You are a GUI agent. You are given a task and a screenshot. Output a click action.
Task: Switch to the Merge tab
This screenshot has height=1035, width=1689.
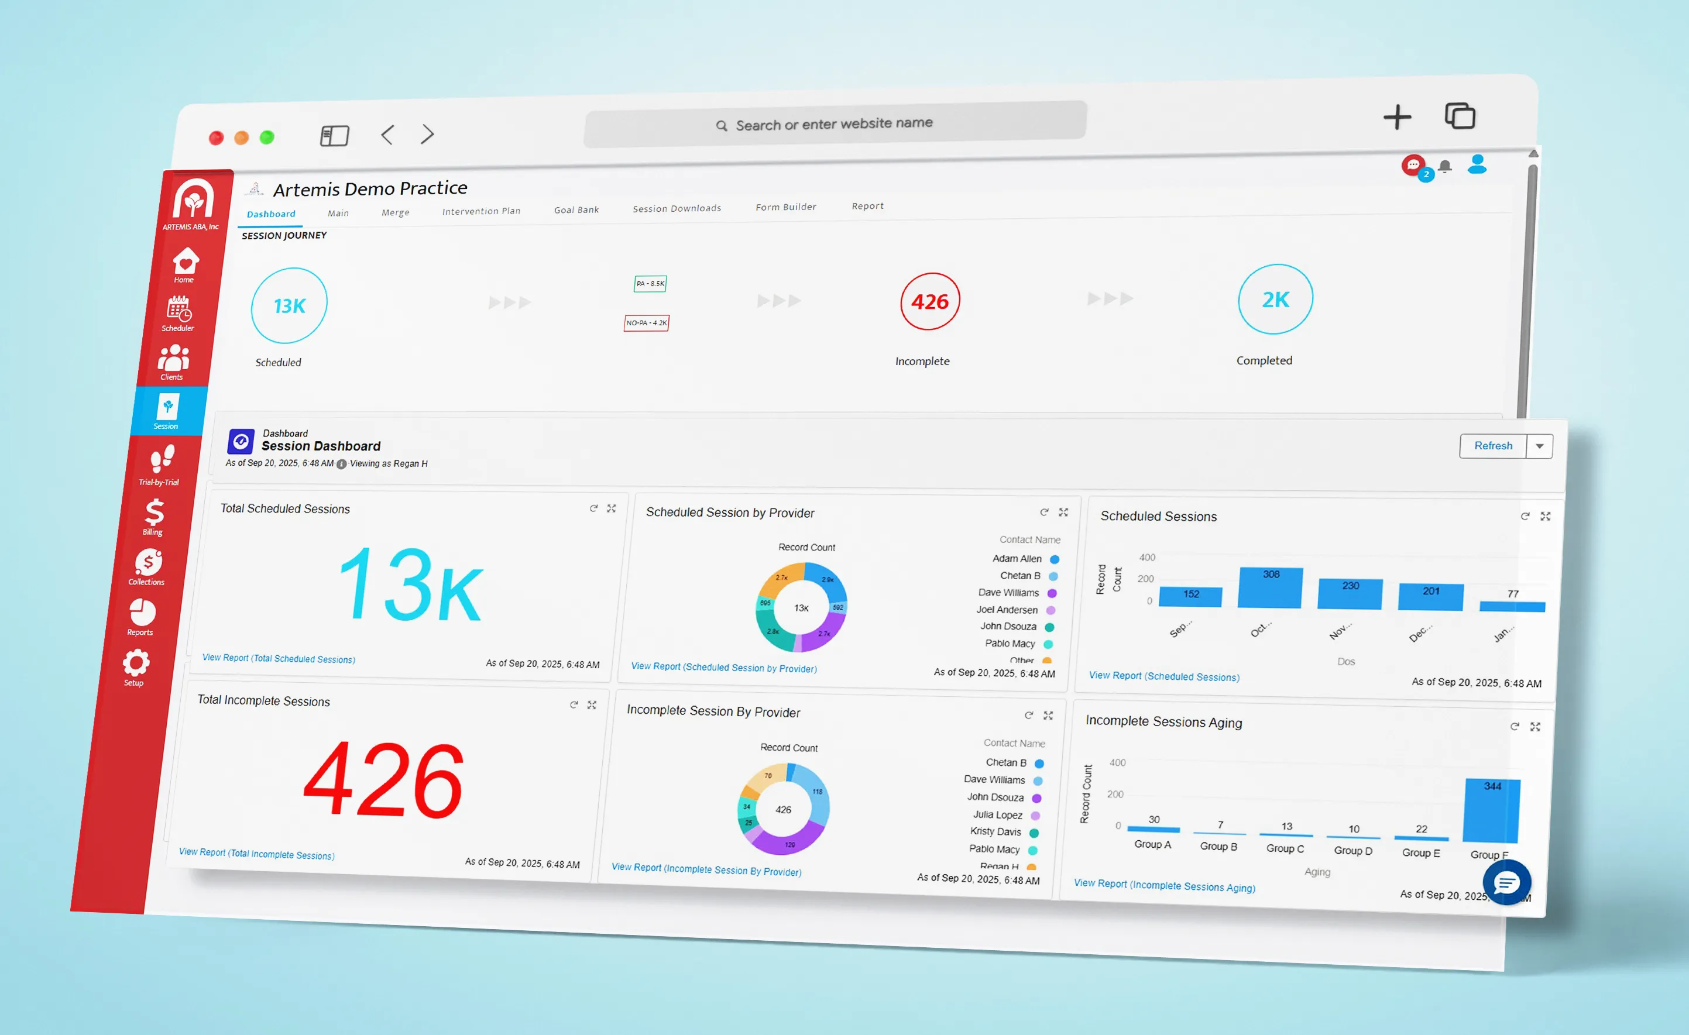coord(396,212)
